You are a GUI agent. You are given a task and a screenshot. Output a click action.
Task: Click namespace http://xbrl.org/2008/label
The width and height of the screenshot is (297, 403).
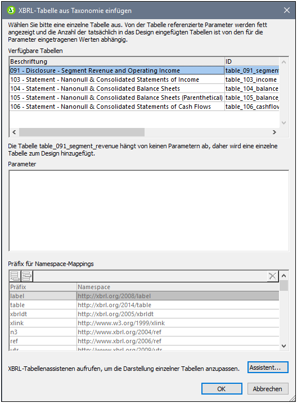pos(178,296)
